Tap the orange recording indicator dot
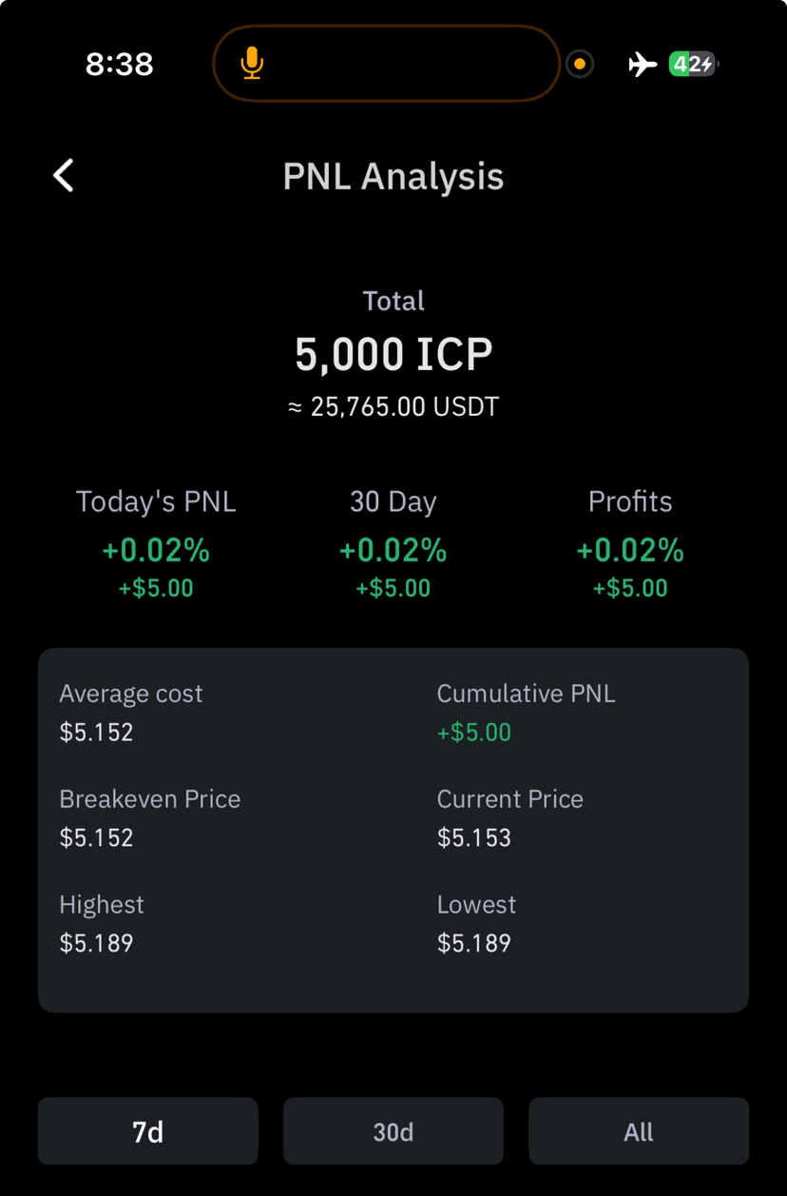Image resolution: width=787 pixels, height=1196 pixels. click(x=579, y=64)
